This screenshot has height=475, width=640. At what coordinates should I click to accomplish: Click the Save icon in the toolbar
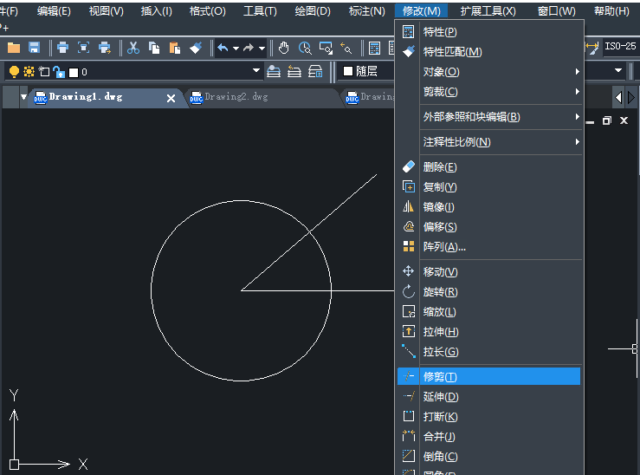click(x=35, y=48)
